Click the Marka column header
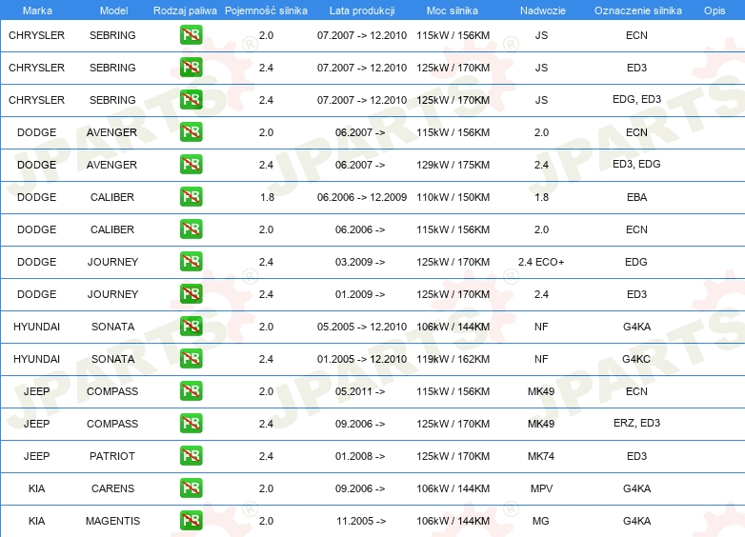The image size is (745, 537). pos(37,10)
